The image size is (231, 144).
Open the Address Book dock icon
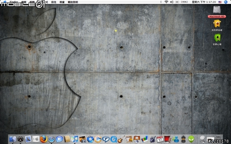pyautogui.click(x=67, y=139)
